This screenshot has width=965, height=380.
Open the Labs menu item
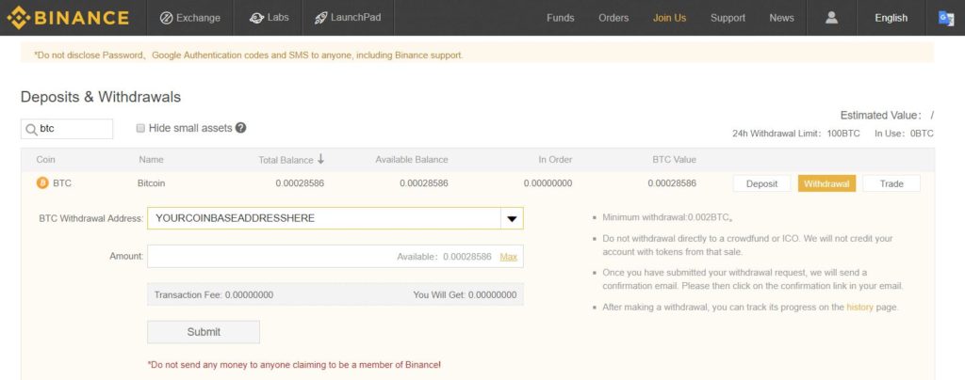point(270,18)
